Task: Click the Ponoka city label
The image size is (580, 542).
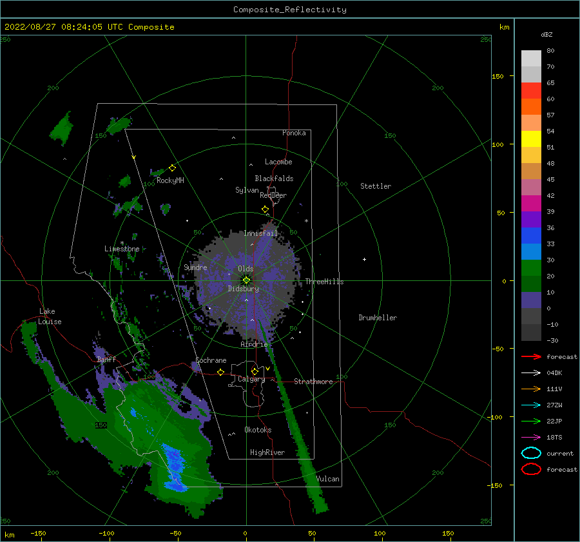Action: coord(294,133)
